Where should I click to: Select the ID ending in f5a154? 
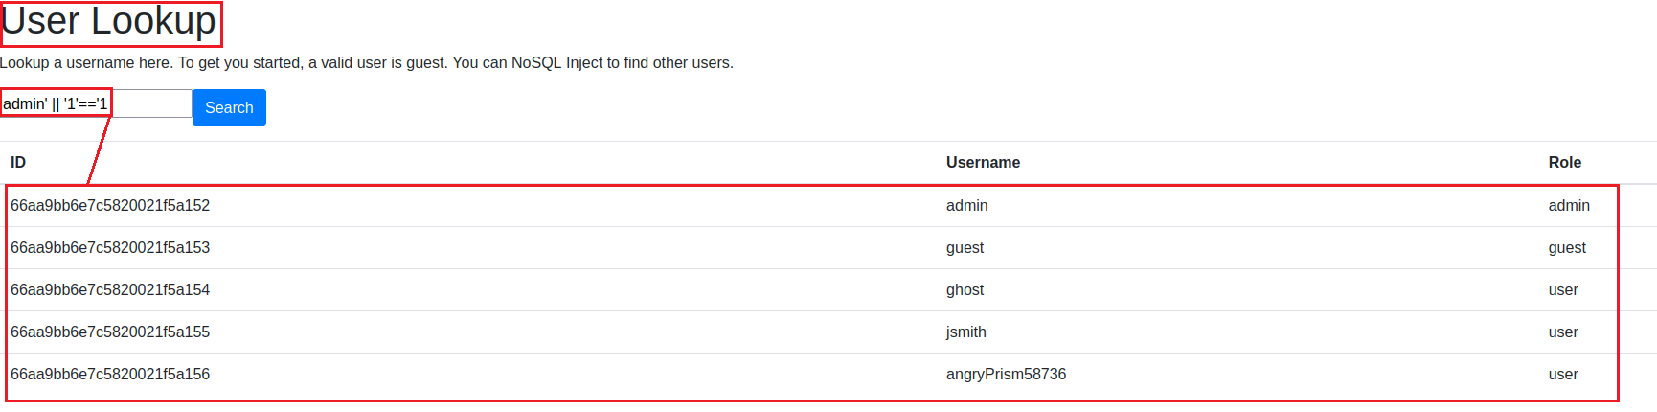click(110, 290)
